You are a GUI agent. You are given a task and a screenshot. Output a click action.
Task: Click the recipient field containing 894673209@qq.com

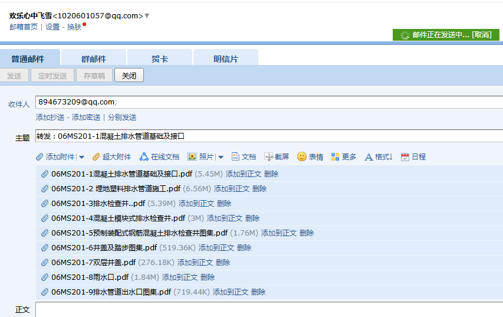(269, 102)
